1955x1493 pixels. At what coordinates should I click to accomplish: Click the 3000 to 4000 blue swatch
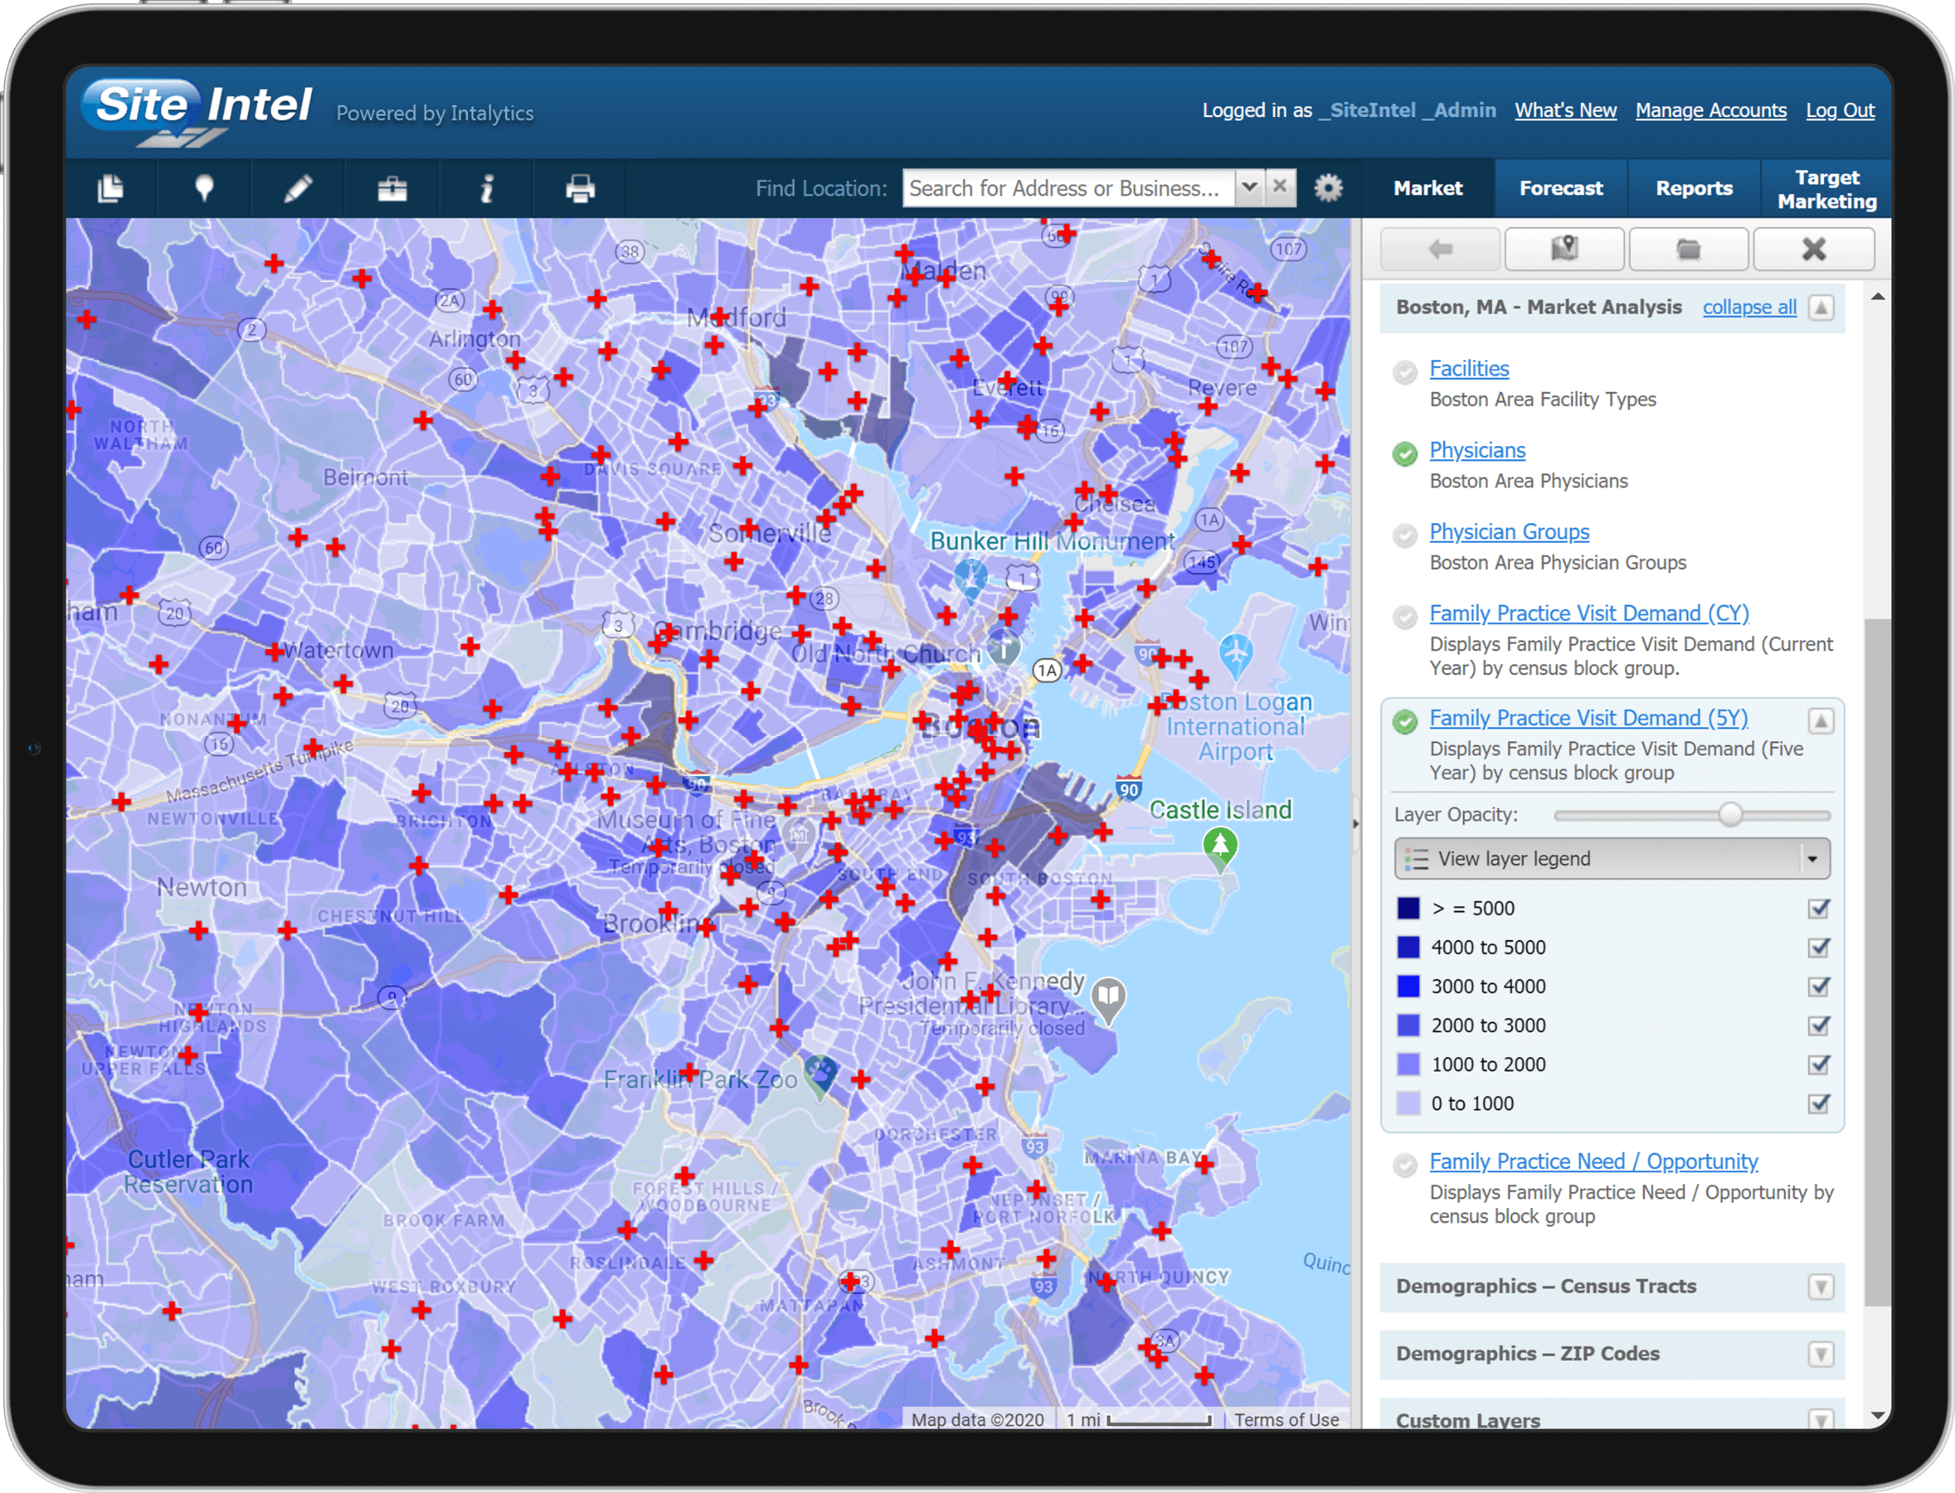point(1408,987)
